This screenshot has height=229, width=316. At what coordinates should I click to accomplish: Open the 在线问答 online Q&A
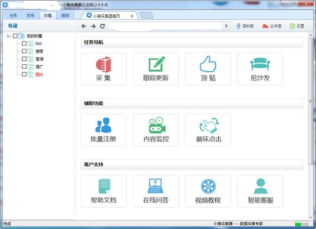[156, 191]
